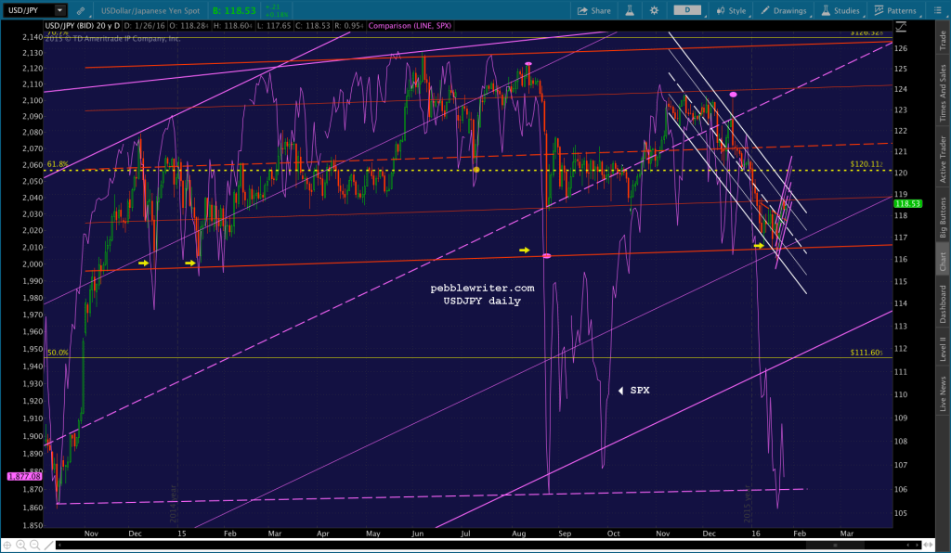This screenshot has width=951, height=553.
Task: Open the D timeframe selector
Action: tap(687, 10)
